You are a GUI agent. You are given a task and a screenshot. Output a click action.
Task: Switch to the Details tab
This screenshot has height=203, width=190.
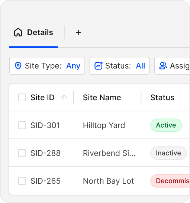click(x=33, y=32)
